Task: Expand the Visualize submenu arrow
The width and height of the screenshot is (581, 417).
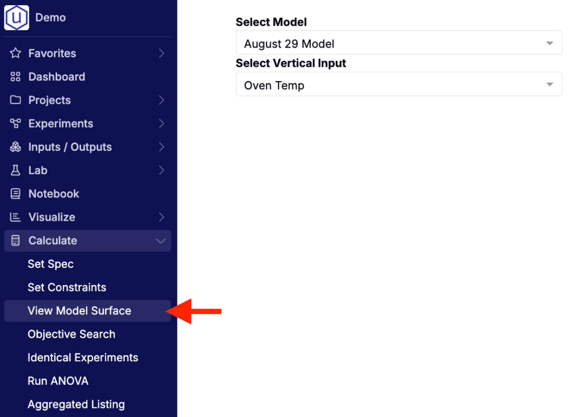Action: point(161,217)
